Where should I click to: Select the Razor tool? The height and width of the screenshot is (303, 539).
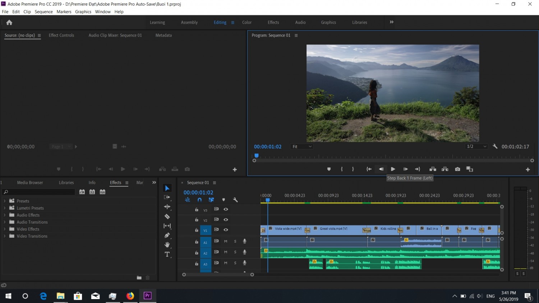[x=167, y=216]
